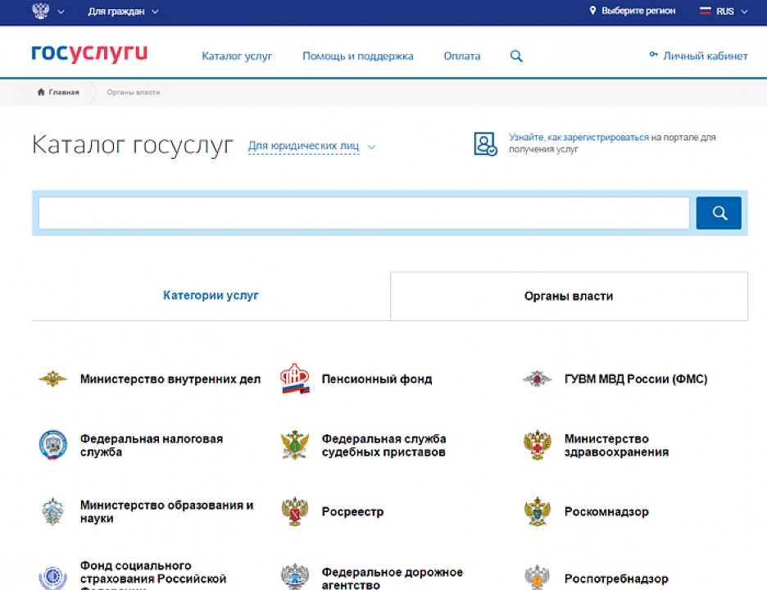Click the Russian flag icon

pyautogui.click(x=705, y=11)
